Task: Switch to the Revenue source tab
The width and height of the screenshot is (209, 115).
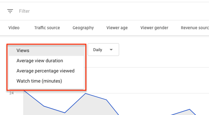Action: click(195, 28)
